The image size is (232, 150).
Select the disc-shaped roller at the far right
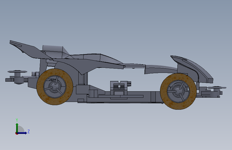coord(216,88)
